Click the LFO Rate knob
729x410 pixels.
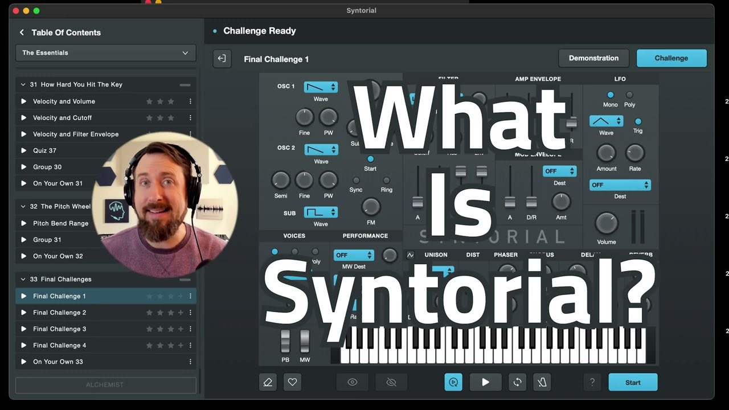[634, 153]
